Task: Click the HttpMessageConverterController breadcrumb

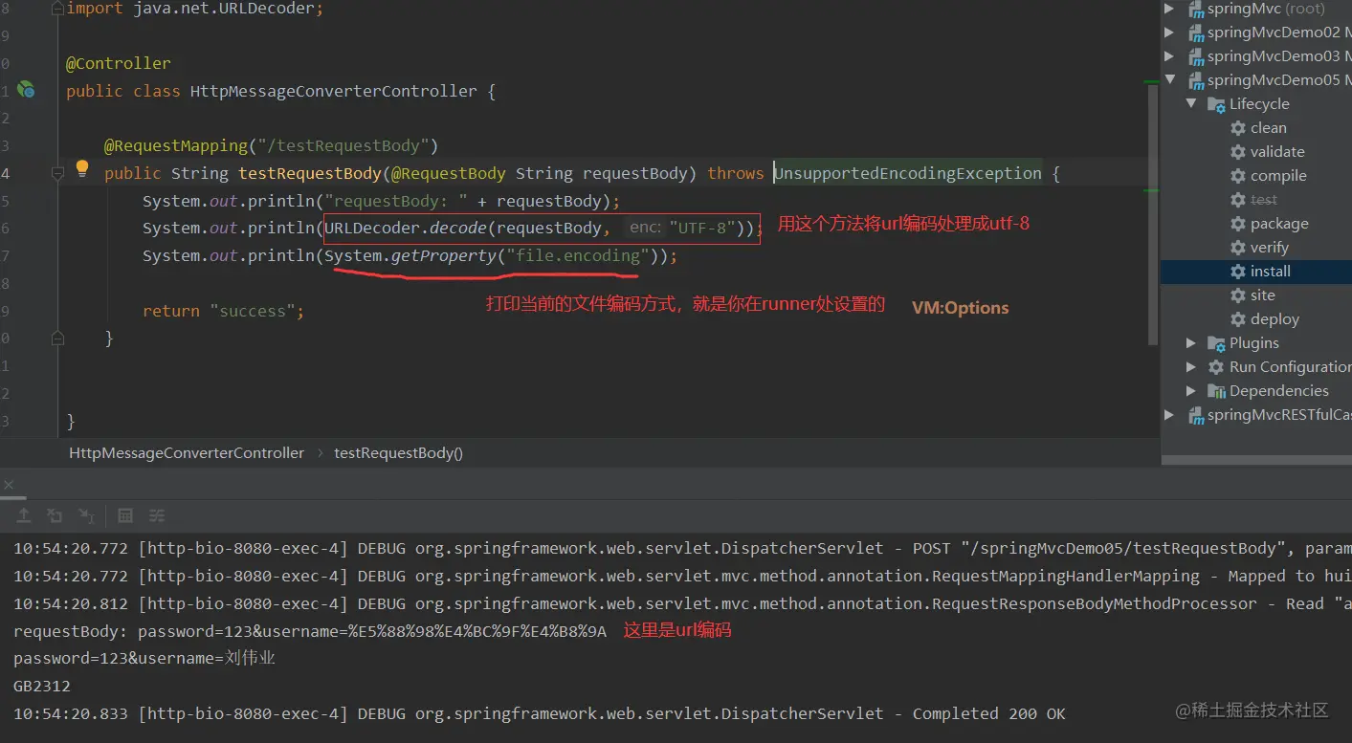Action: pos(187,453)
